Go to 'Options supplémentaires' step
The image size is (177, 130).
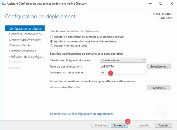(25, 40)
